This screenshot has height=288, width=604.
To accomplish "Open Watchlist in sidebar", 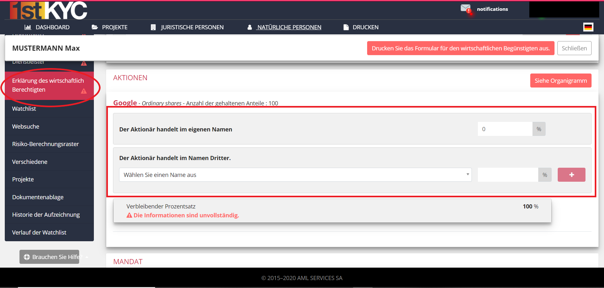I will click(x=49, y=109).
